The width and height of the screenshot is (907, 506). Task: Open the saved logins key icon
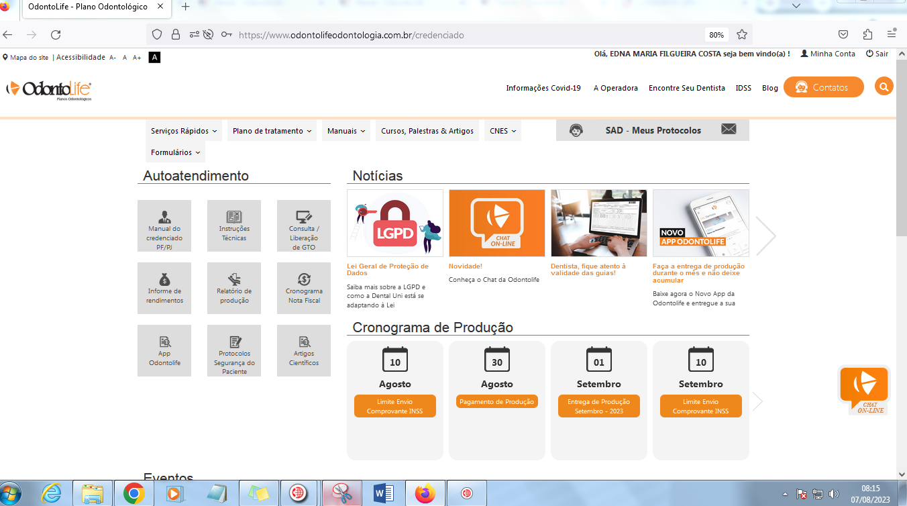[227, 35]
